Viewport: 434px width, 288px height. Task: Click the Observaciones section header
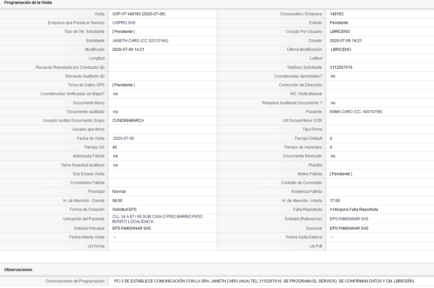(x=18, y=270)
